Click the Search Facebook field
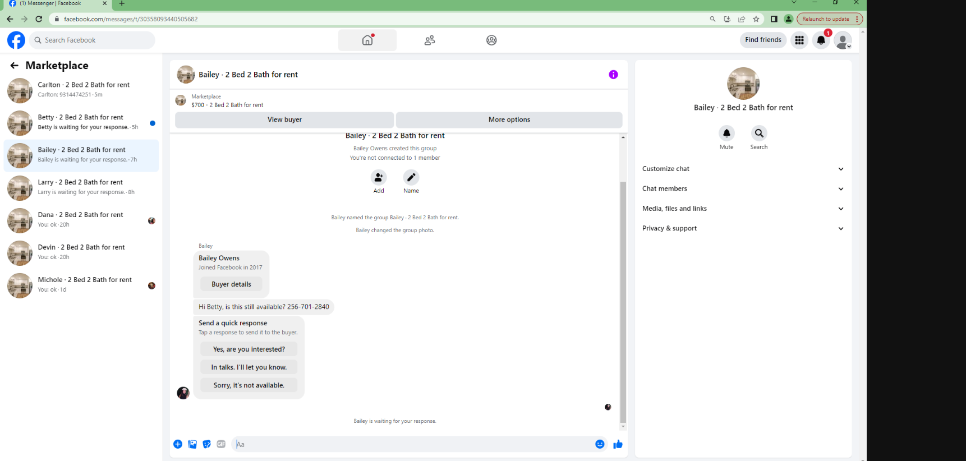 (93, 40)
